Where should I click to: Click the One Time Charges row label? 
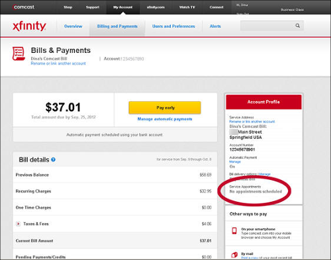pyautogui.click(x=33, y=208)
